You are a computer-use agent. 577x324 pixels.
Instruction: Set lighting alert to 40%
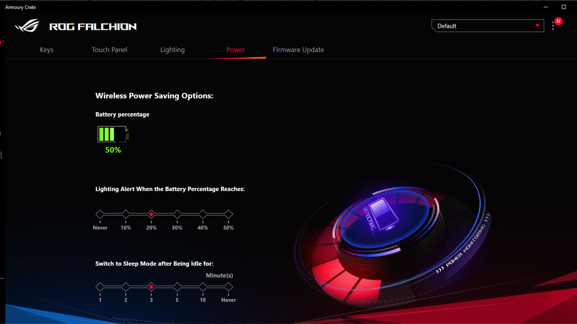click(203, 214)
